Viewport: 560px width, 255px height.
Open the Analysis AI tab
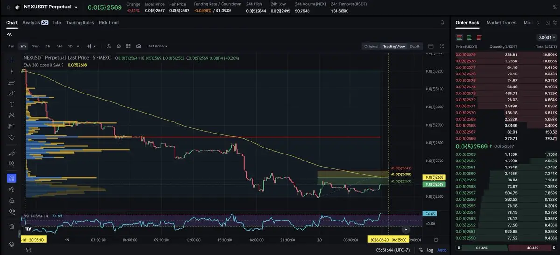35,22
